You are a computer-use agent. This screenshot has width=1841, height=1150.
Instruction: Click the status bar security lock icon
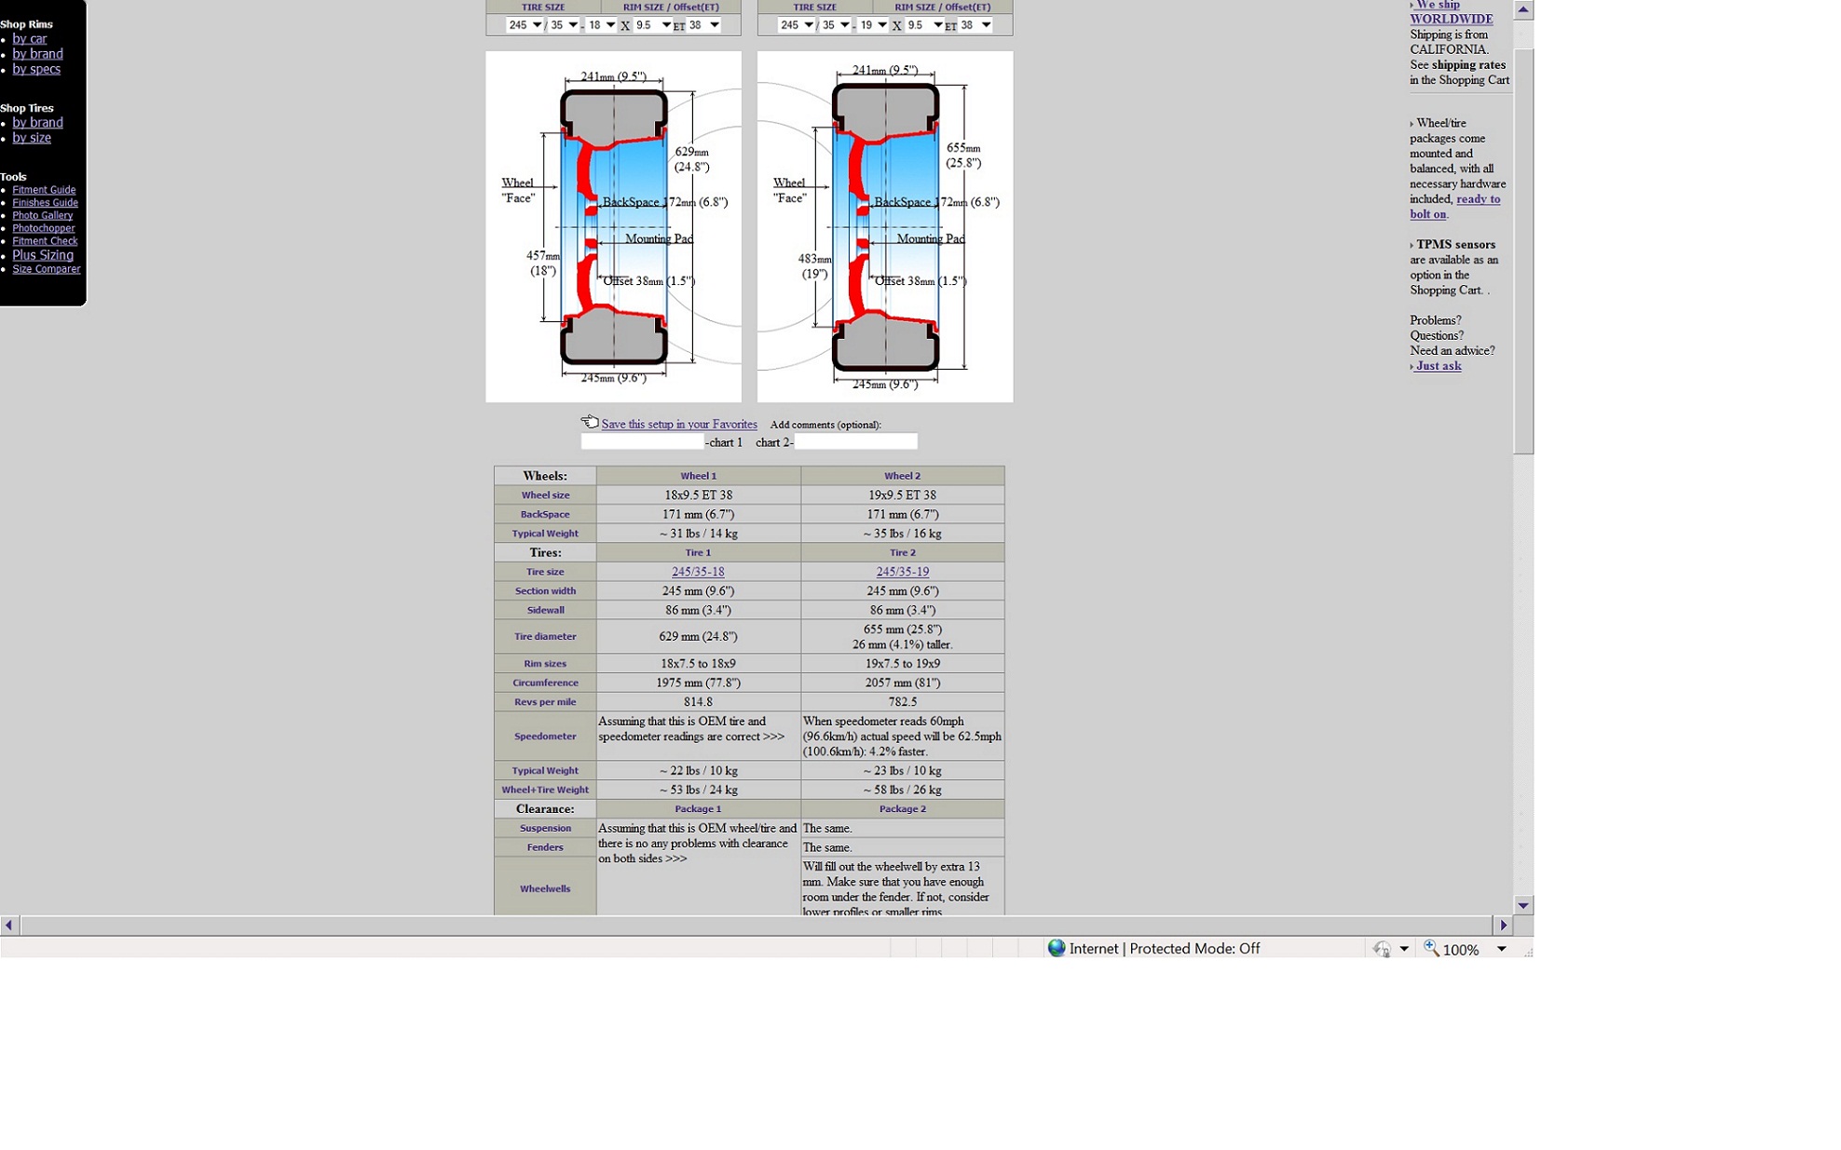(x=1382, y=949)
